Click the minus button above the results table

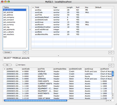coord(113,65)
